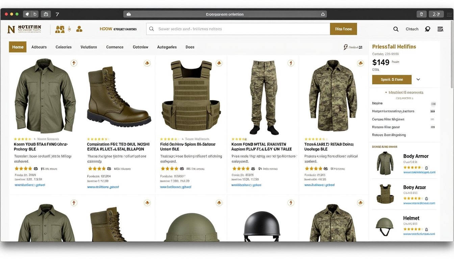454x259 pixels.
Task: Favorite the tactical vest product
Action: [x=219, y=63]
